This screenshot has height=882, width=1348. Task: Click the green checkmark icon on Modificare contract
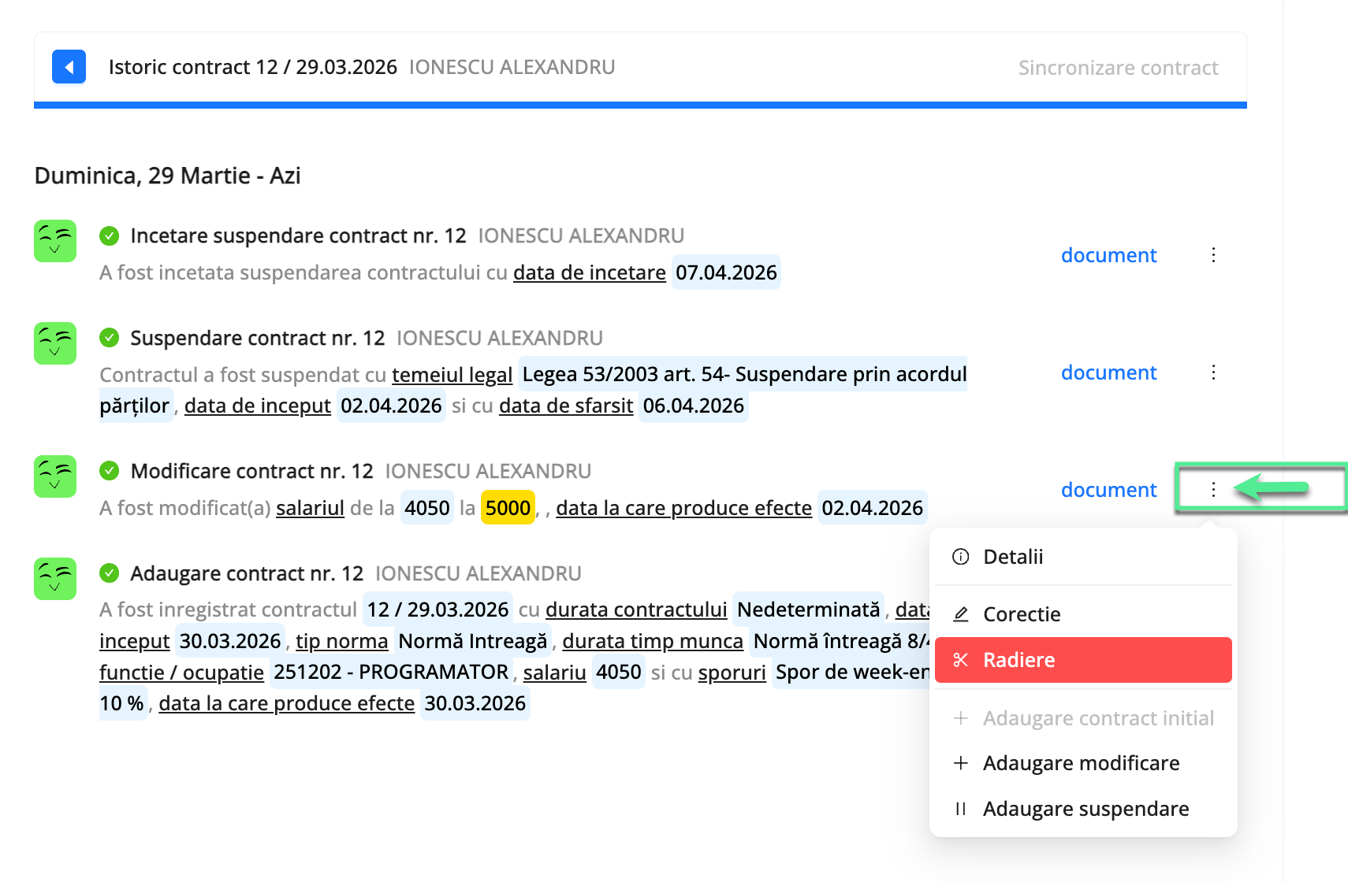coord(109,470)
